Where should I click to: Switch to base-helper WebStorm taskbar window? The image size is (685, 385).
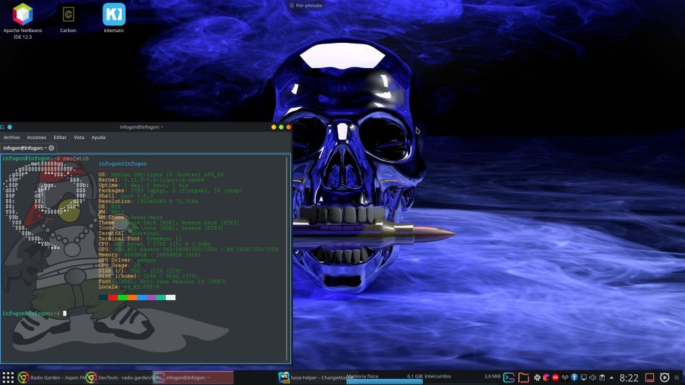(x=314, y=378)
